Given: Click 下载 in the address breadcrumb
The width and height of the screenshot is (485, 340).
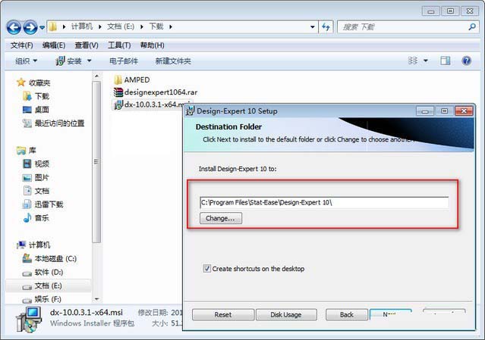Looking at the screenshot, I should [156, 27].
